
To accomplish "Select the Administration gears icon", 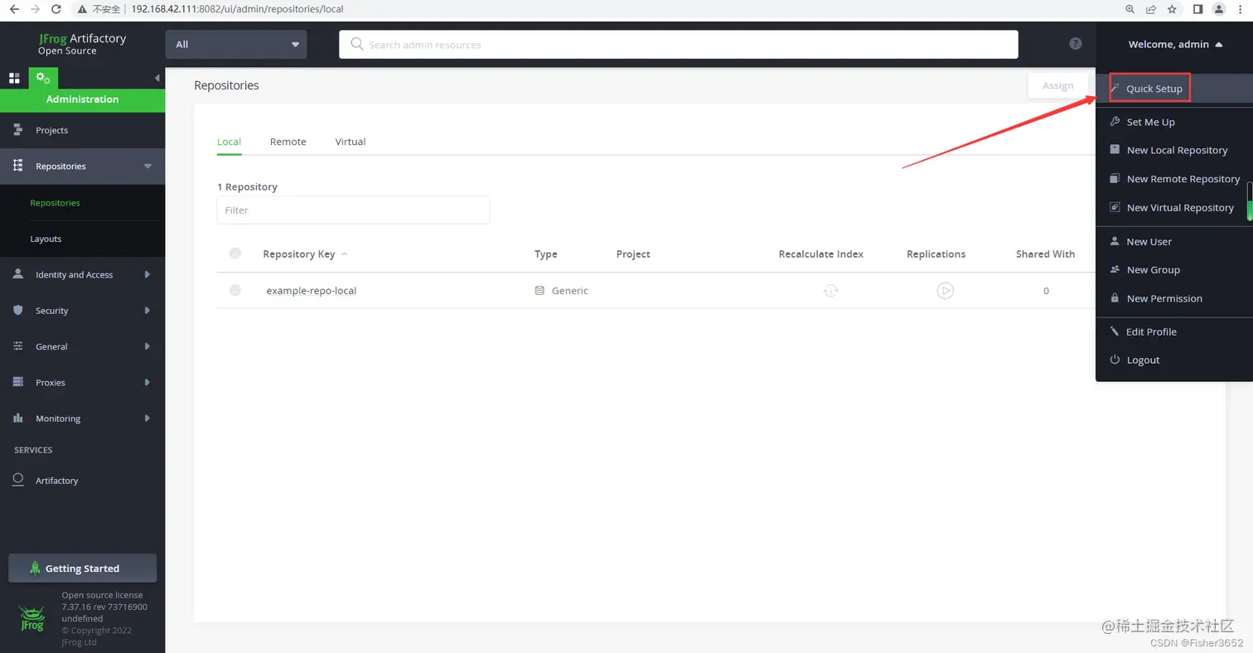I will 43,78.
